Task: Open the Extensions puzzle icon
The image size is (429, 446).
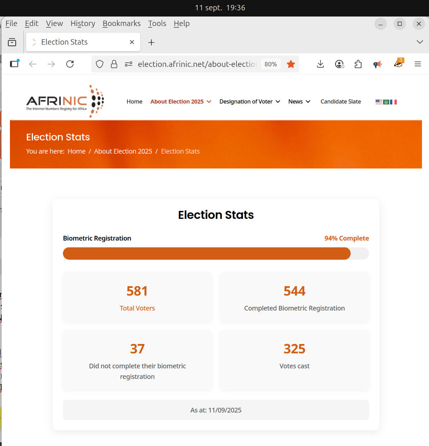Action: click(x=358, y=64)
